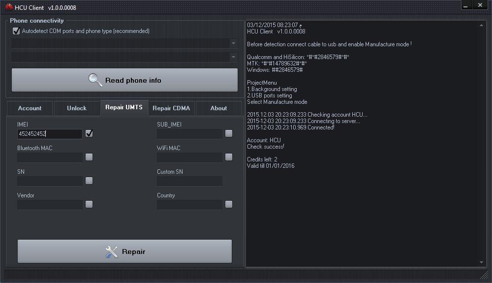Enable the SN checkbox

tap(89, 181)
